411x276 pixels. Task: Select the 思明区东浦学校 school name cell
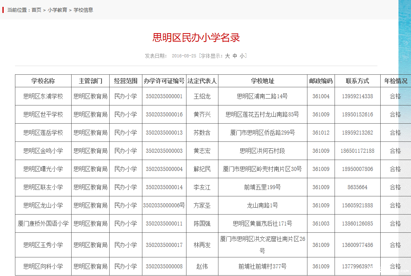(x=43, y=96)
